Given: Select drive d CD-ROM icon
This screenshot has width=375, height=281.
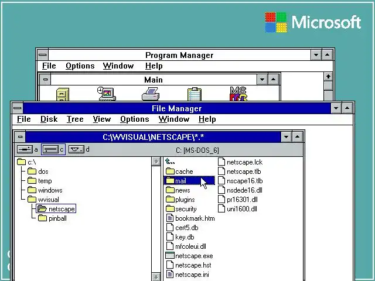Looking at the screenshot, I should click(x=76, y=150).
